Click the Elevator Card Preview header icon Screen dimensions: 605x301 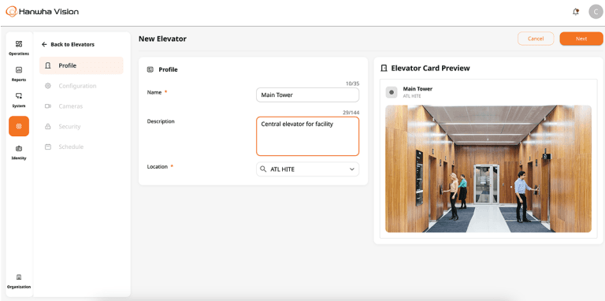[x=384, y=69]
